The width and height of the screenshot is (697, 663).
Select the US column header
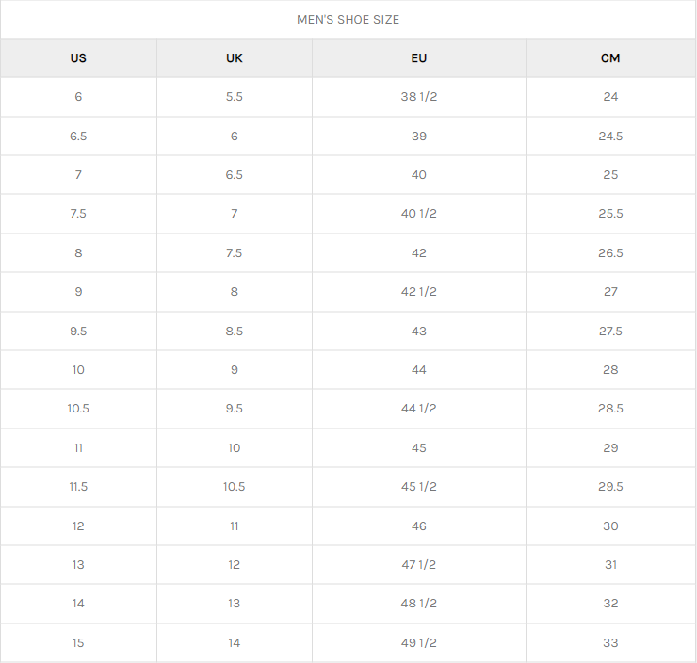coord(78,58)
